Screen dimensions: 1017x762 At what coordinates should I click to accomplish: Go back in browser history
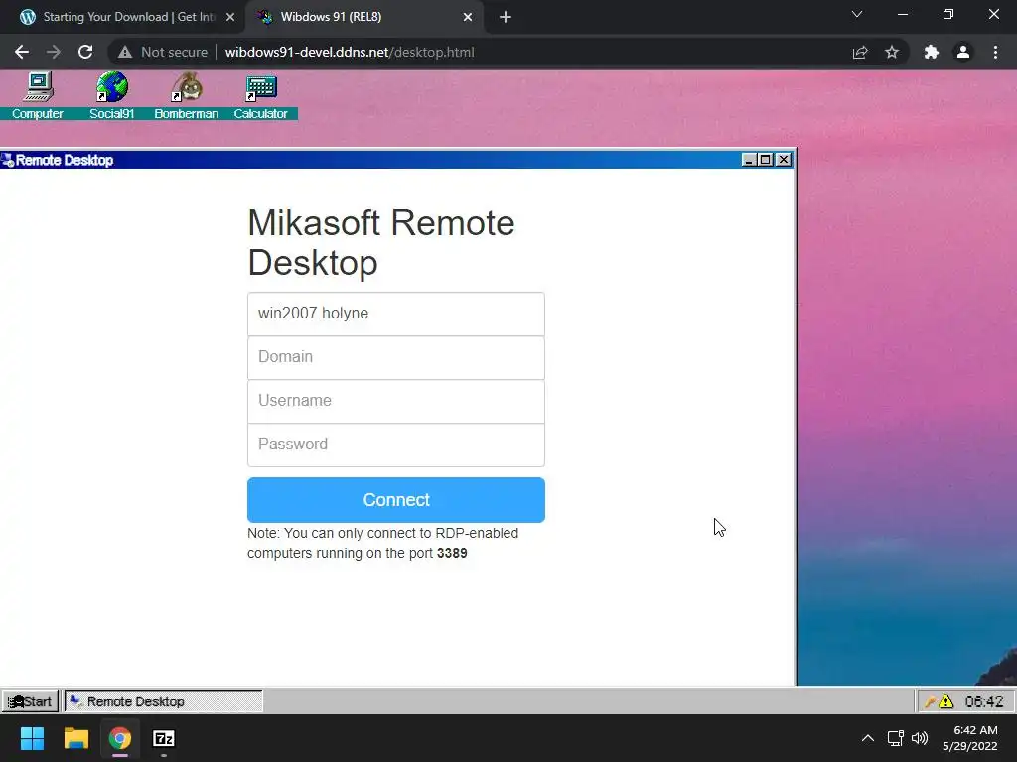(22, 52)
